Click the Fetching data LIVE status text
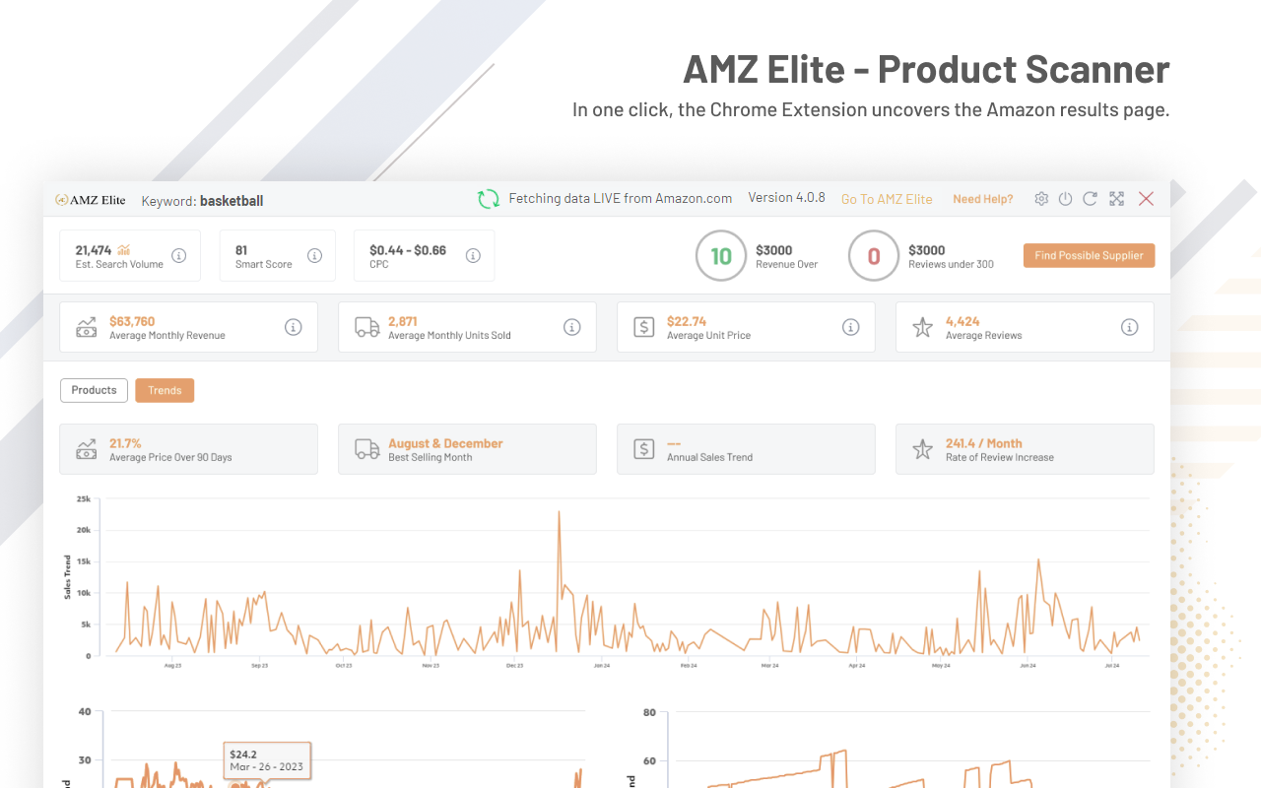Screen dimensions: 1261x788 pos(621,198)
